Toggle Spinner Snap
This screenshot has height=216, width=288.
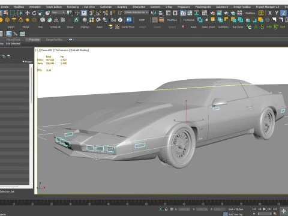[x=112, y=13]
